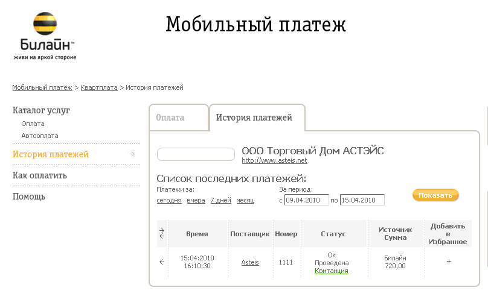Show payments for 7 дней

pos(220,200)
